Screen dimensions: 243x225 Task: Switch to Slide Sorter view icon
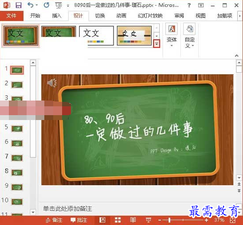[118, 220]
